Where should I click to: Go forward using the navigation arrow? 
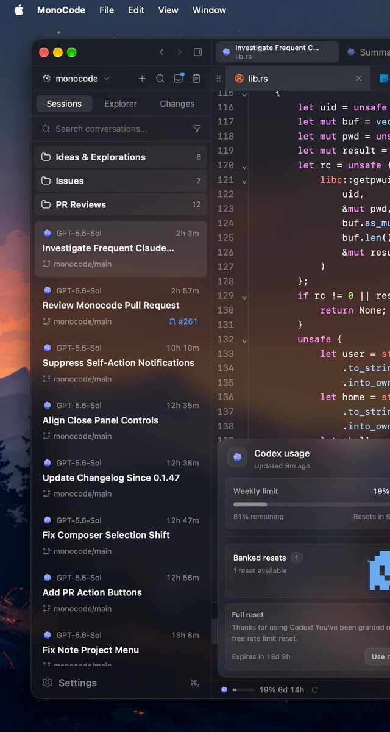(179, 52)
